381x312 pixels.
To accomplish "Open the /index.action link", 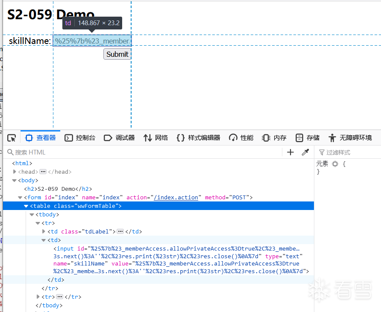I will point(176,197).
